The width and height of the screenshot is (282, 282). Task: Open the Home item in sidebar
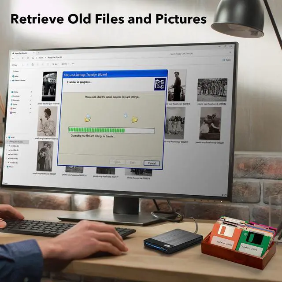click(16, 71)
